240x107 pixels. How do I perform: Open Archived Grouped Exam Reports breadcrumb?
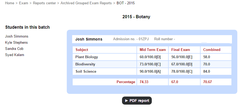(86, 3)
